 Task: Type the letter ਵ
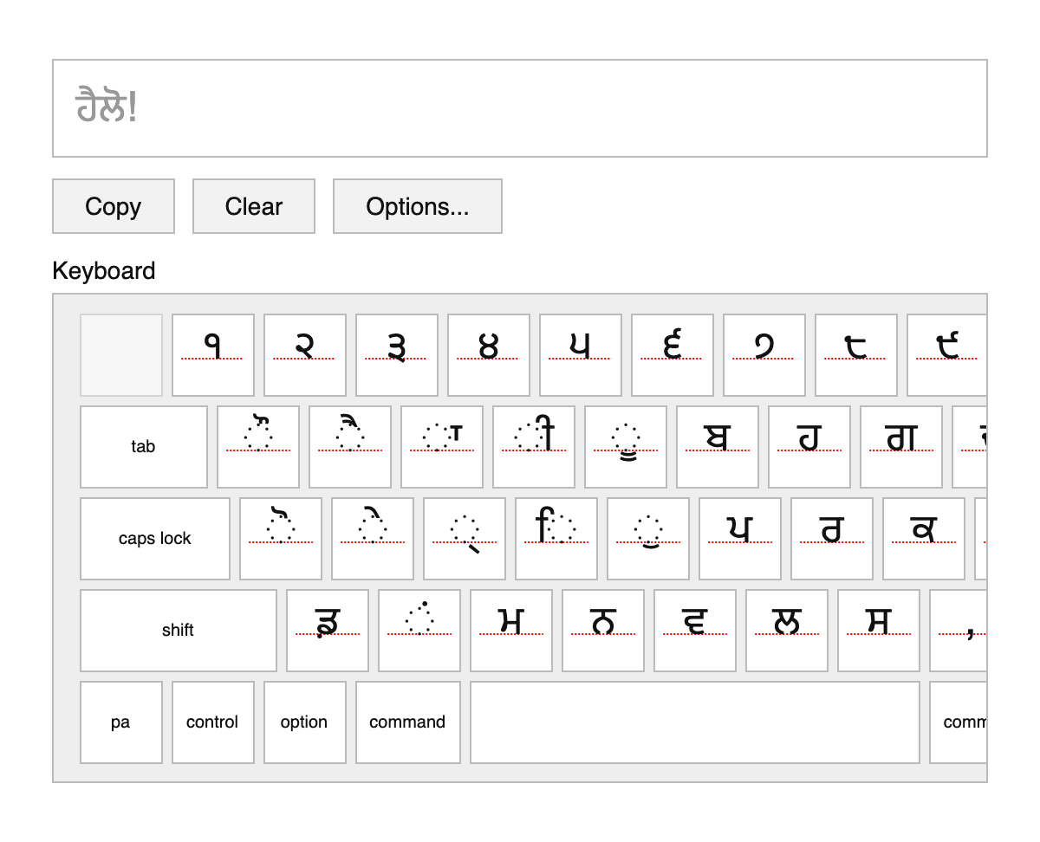coord(694,631)
